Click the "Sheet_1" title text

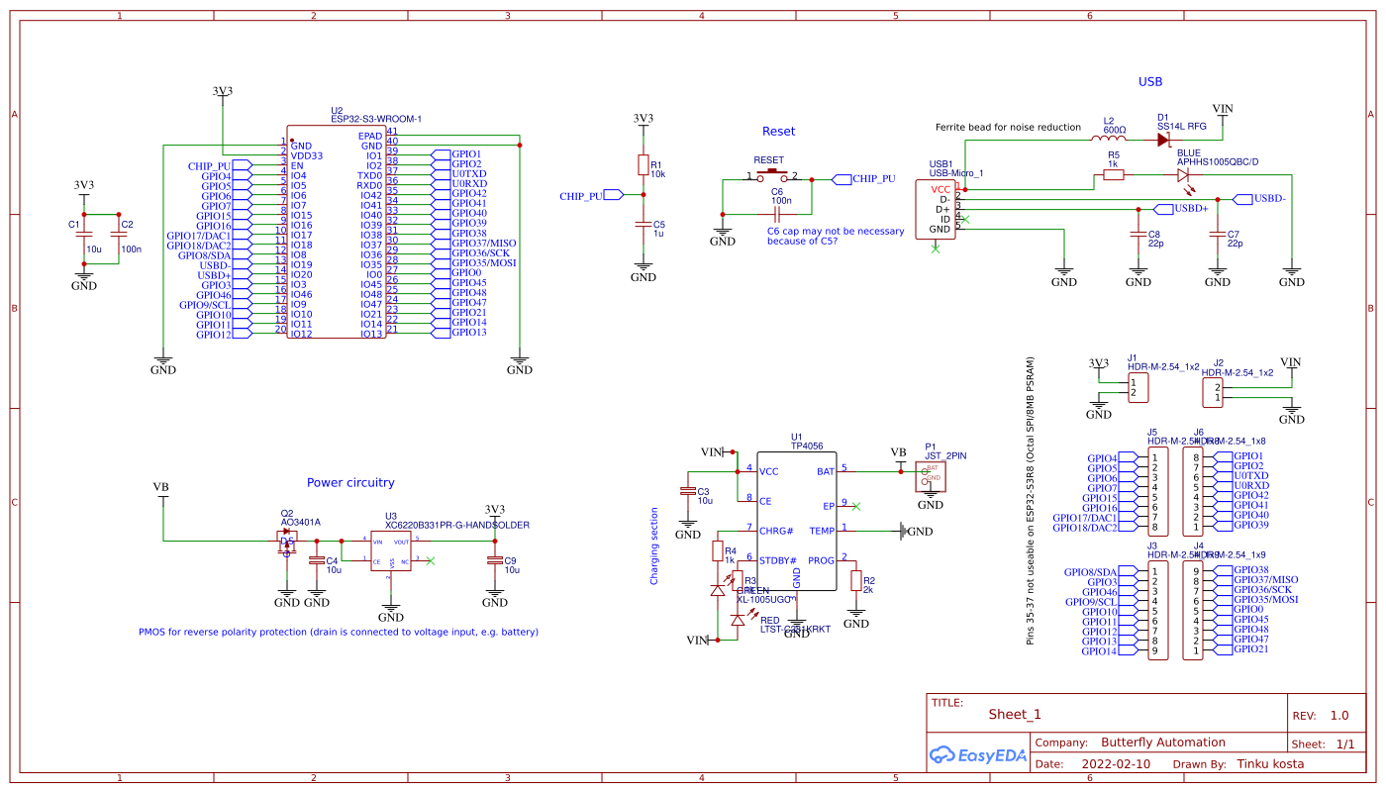click(x=1015, y=715)
